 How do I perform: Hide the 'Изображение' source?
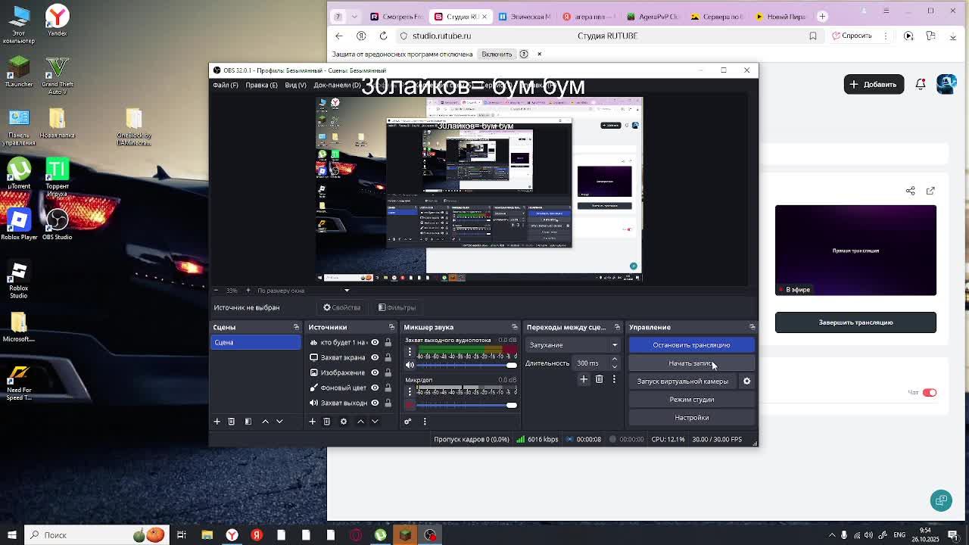point(375,372)
